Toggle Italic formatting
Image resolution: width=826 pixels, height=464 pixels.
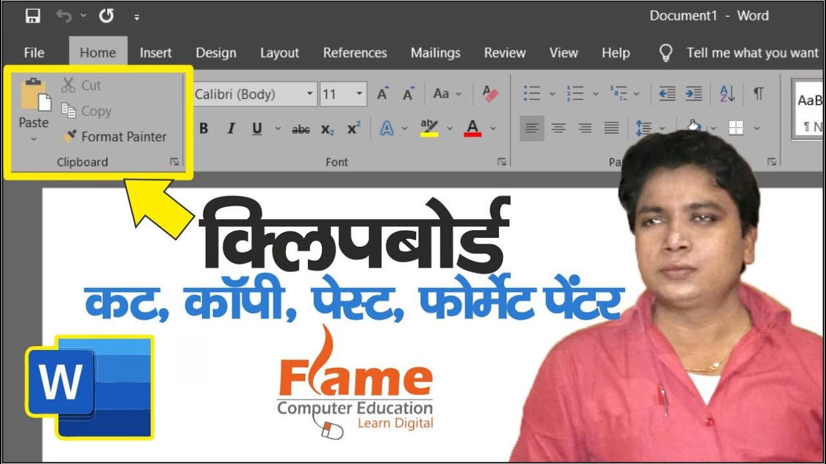230,128
